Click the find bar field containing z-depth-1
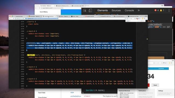The height and width of the screenshot is (98, 175). [131, 21]
